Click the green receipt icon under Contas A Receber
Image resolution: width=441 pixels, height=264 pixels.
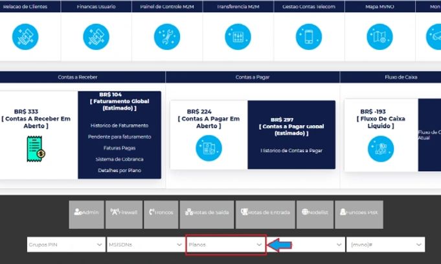point(36,149)
